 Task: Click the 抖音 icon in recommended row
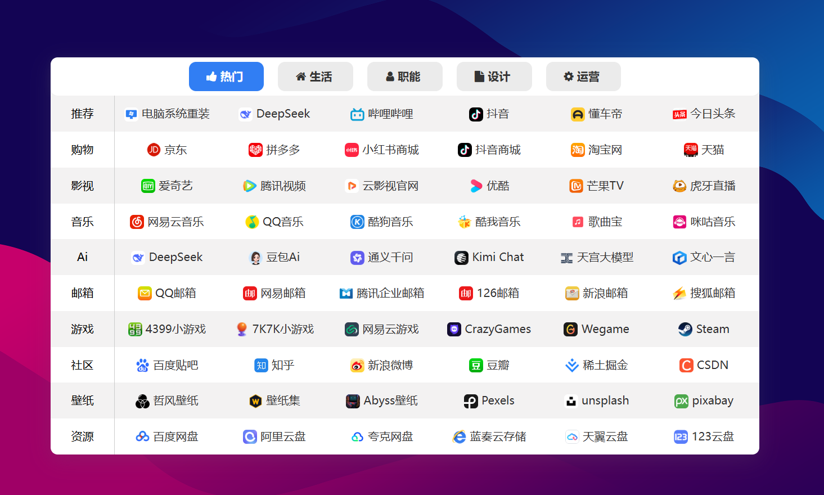click(476, 114)
